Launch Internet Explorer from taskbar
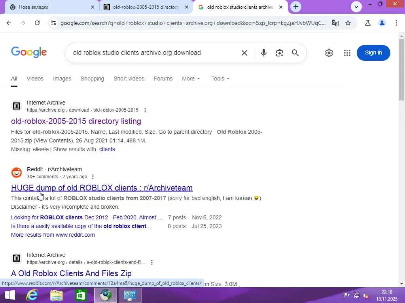Viewport: 405px width, 303px height. tap(32, 295)
